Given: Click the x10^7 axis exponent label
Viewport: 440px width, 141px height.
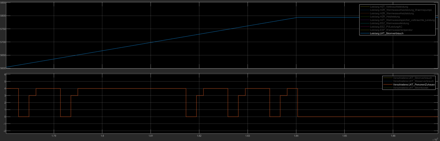Looking at the screenshot, I should click(x=435, y=139).
